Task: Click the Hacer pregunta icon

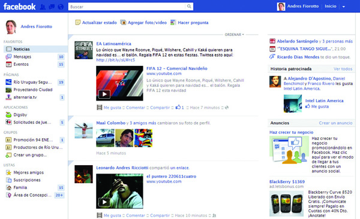Action: [173, 23]
